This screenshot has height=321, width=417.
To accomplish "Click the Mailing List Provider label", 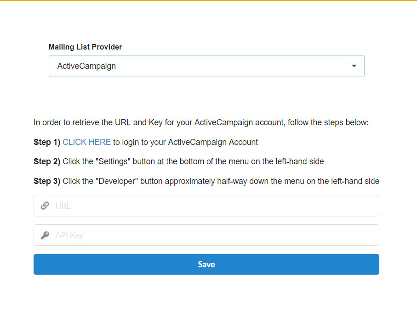I will pos(86,47).
